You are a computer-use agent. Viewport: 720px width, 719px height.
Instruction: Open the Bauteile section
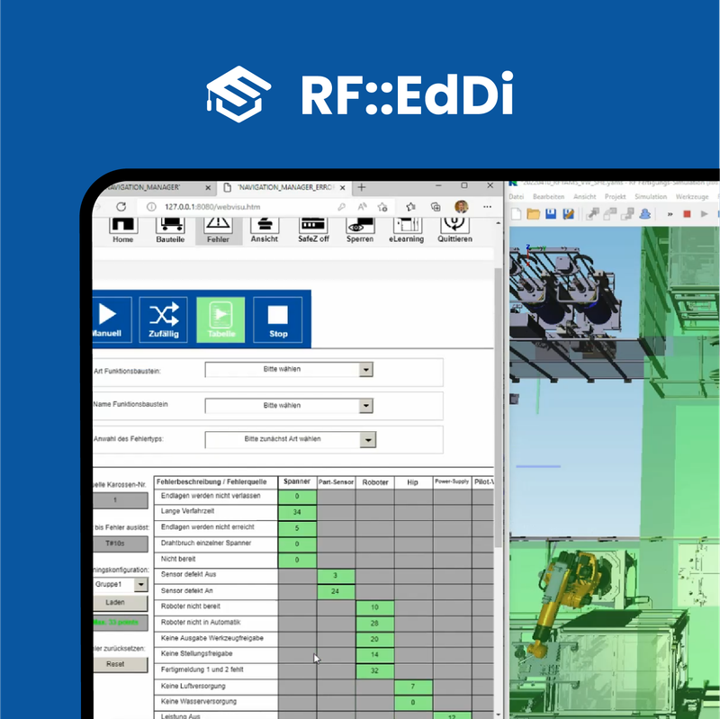coord(170,230)
